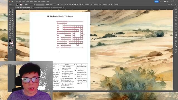
Task: Click the Opacity value field
Action: tap(52, 5)
